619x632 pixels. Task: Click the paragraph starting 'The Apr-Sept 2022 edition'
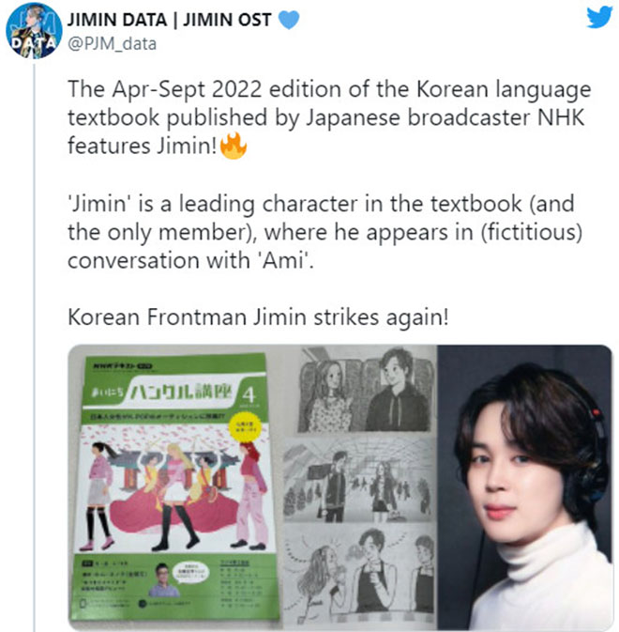coord(329,117)
